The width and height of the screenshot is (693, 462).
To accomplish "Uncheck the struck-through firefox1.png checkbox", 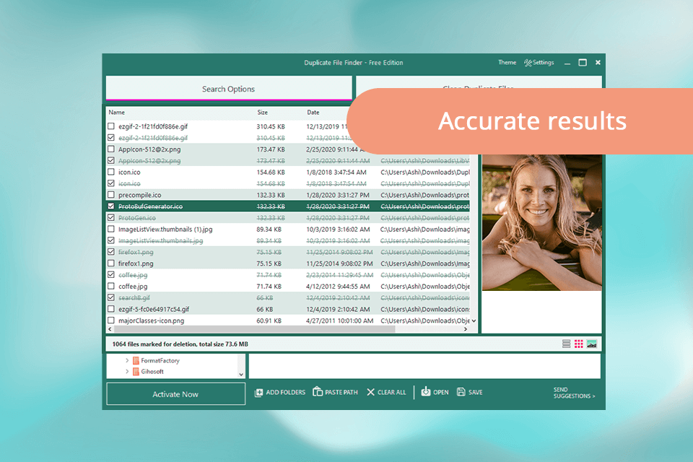I will click(x=111, y=252).
